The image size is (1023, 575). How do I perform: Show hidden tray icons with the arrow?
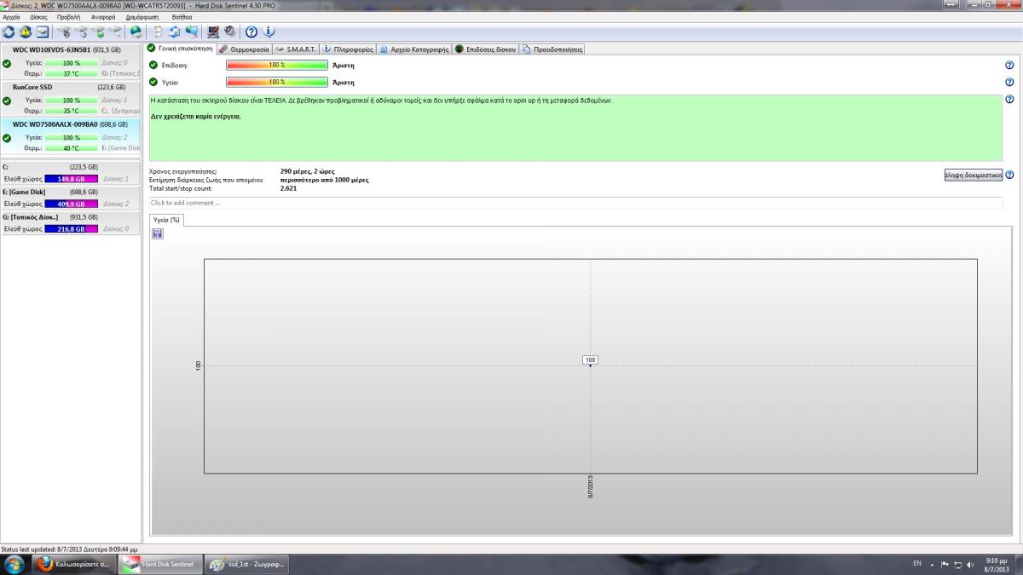(x=933, y=564)
